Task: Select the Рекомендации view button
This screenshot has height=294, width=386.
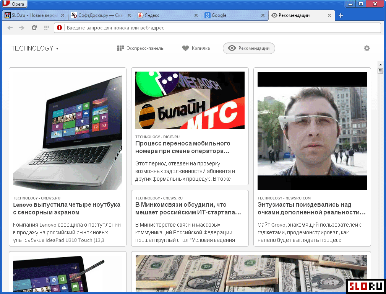Action: (249, 48)
